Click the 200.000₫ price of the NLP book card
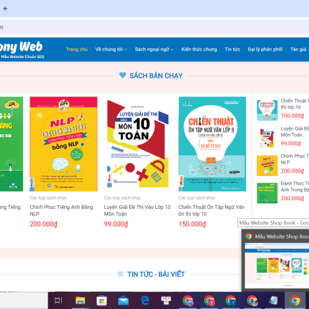The image size is (309, 309). [43, 224]
